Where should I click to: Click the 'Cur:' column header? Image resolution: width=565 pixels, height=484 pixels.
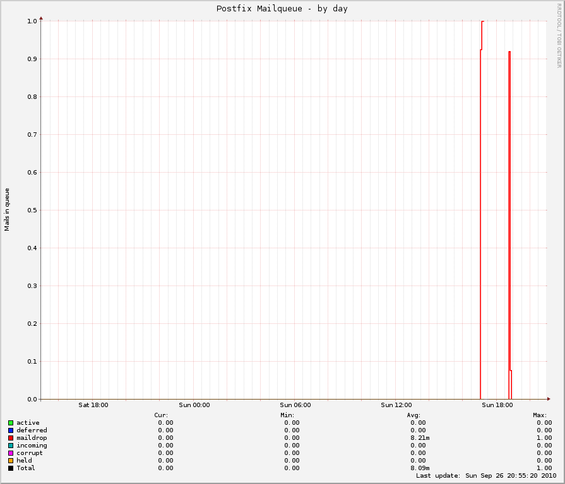tap(161, 415)
